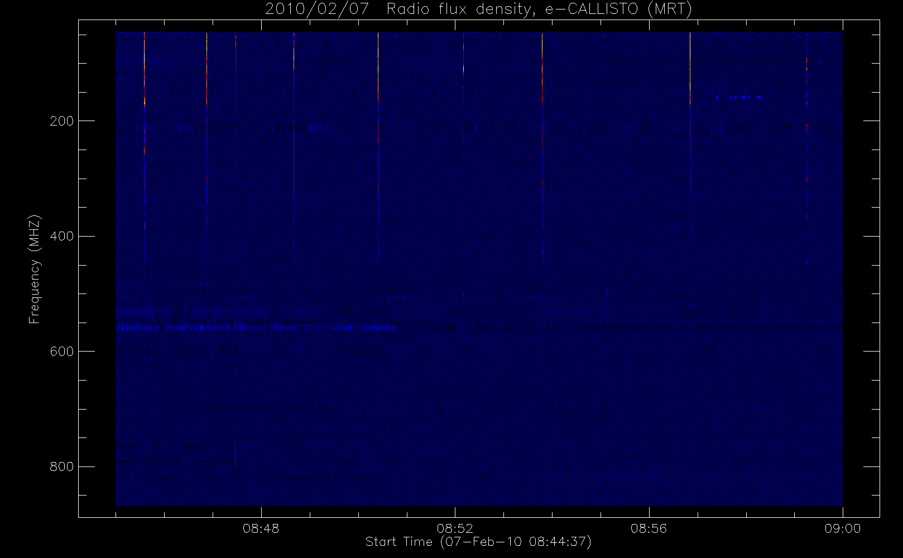
Task: Click the 08:56 time tick label
Action: [649, 528]
